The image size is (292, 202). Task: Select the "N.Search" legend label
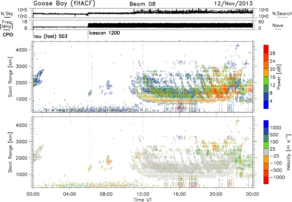coord(282,13)
